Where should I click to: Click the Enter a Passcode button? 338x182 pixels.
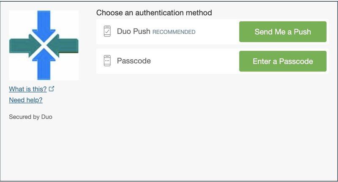coord(283,61)
